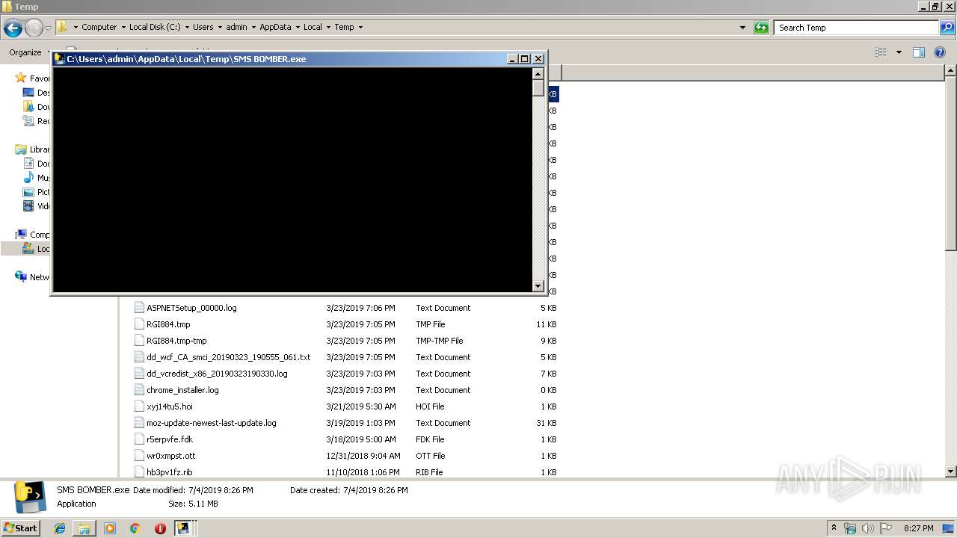
Task: Minimize the SMS BOMBER.exe console window
Action: (x=512, y=58)
